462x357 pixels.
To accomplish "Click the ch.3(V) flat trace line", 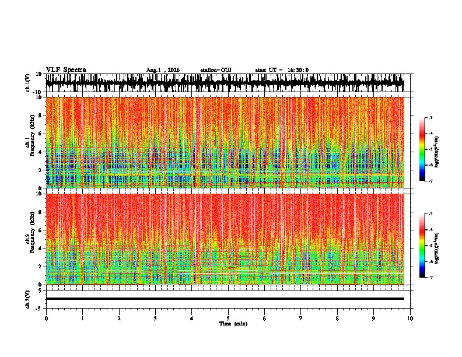I will point(225,299).
